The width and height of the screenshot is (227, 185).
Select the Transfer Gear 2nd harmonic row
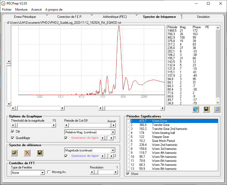[172, 129]
